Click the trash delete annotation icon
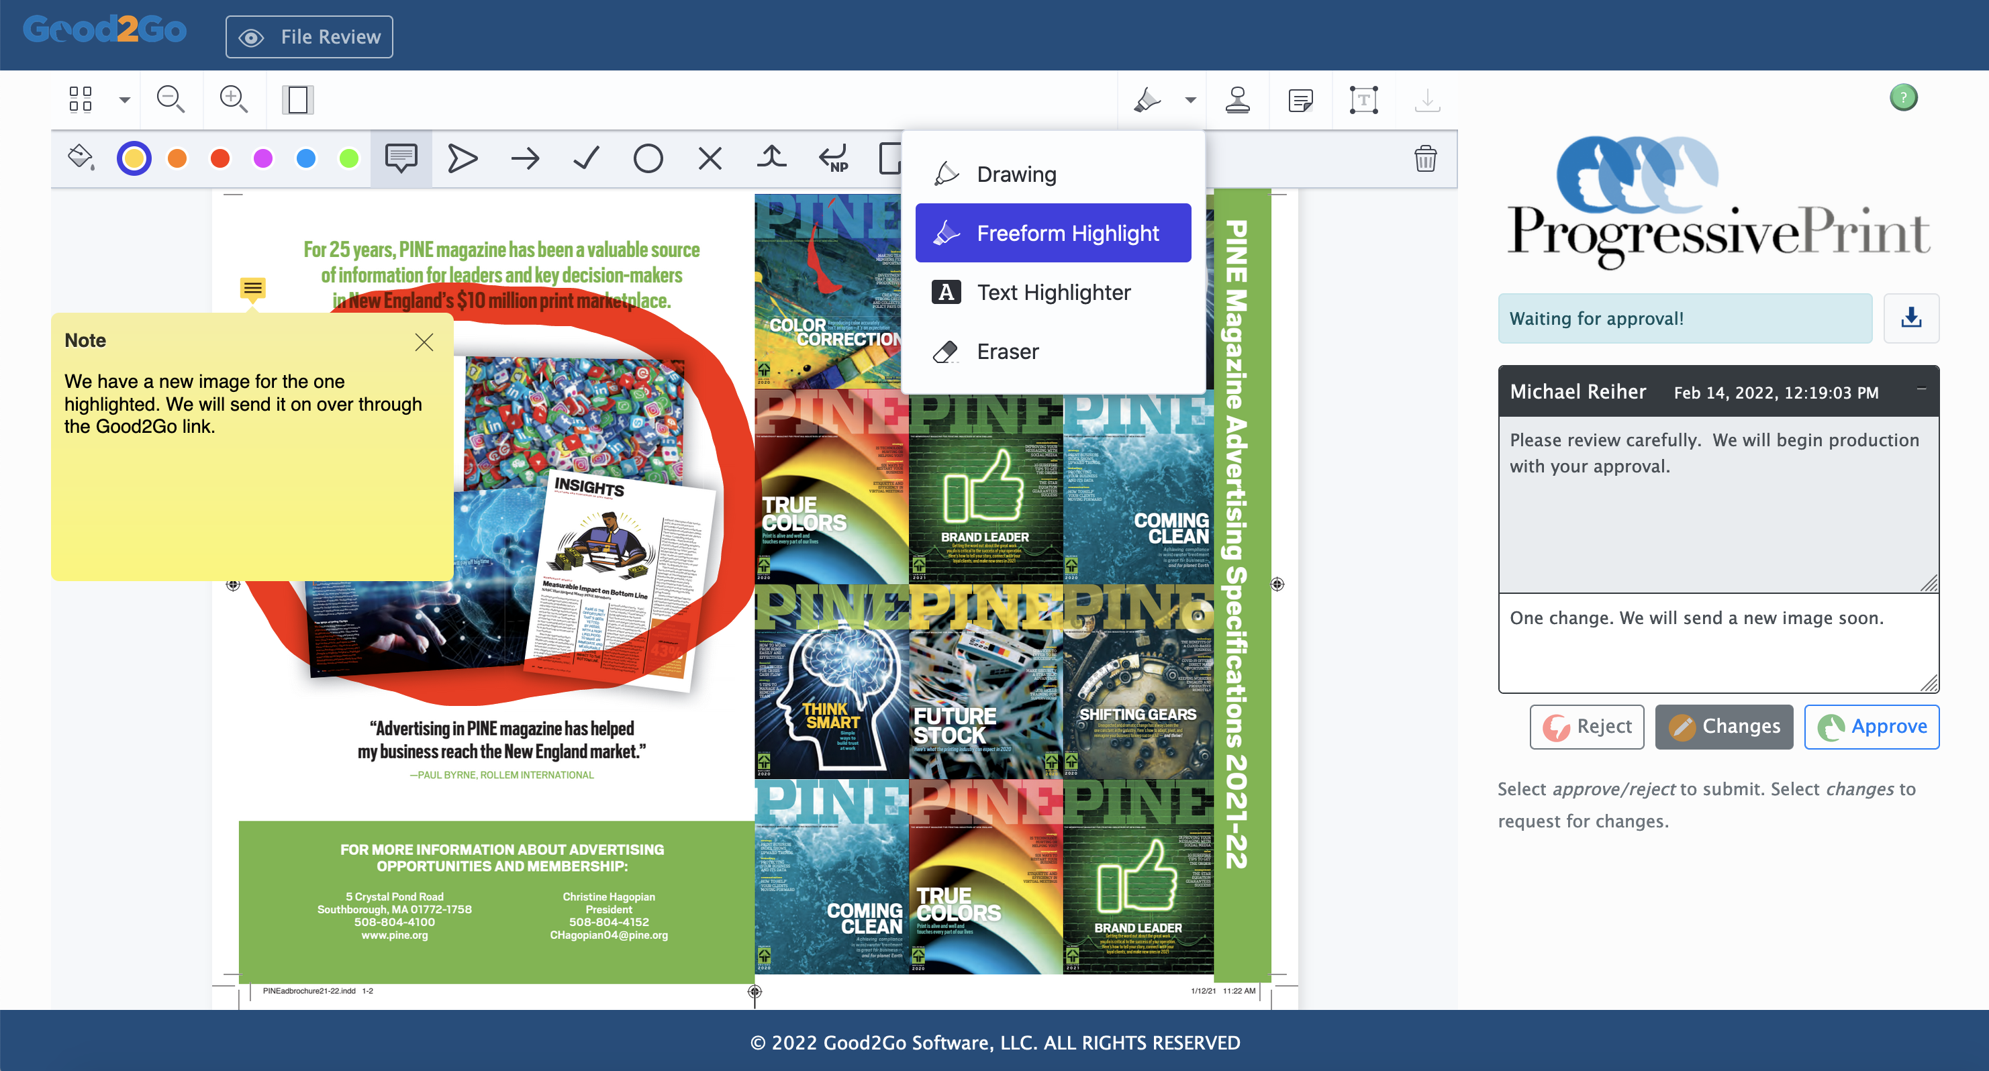The height and width of the screenshot is (1071, 1989). 1425,159
